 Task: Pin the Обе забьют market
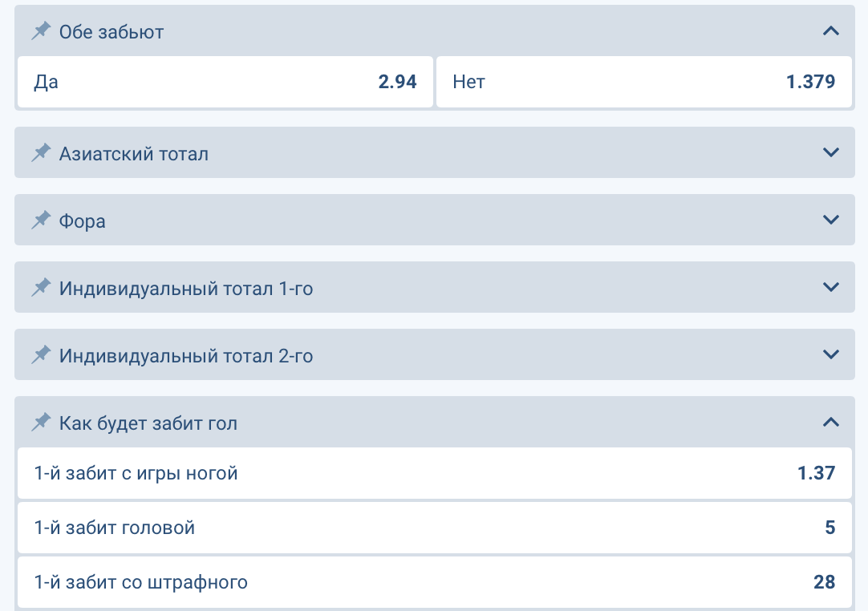[41, 31]
